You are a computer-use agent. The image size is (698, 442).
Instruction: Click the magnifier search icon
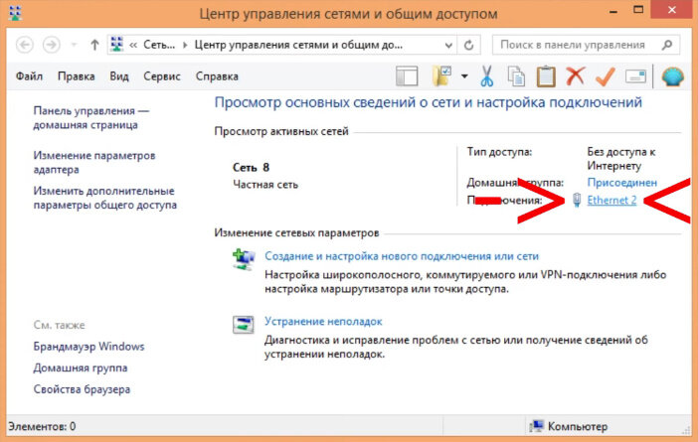(667, 45)
